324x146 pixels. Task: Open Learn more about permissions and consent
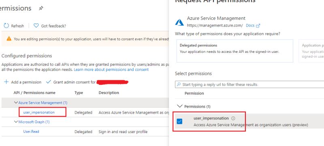[111, 69]
